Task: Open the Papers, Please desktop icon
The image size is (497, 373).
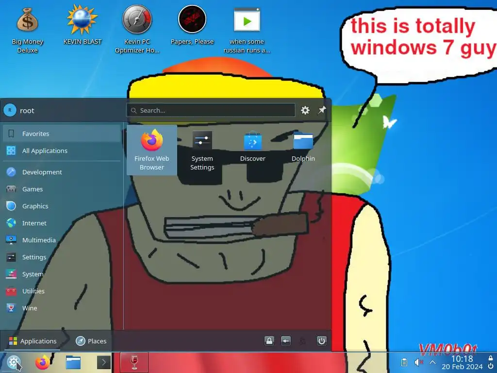Action: (192, 25)
